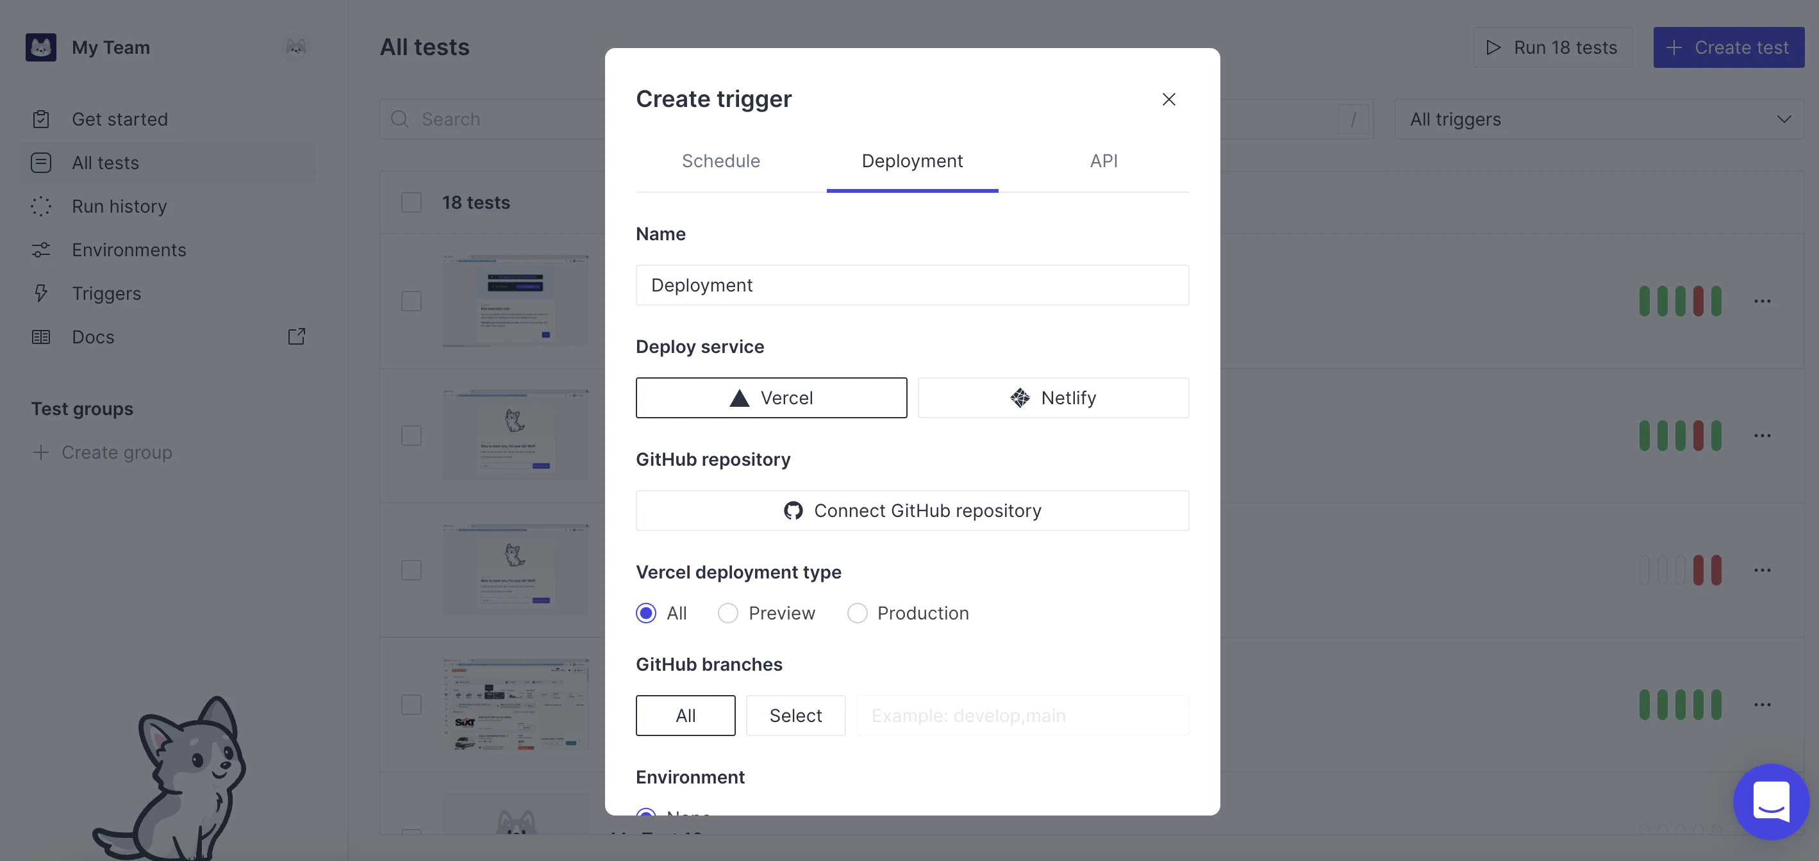Switch to the API tab
The height and width of the screenshot is (861, 1819).
pos(1103,161)
